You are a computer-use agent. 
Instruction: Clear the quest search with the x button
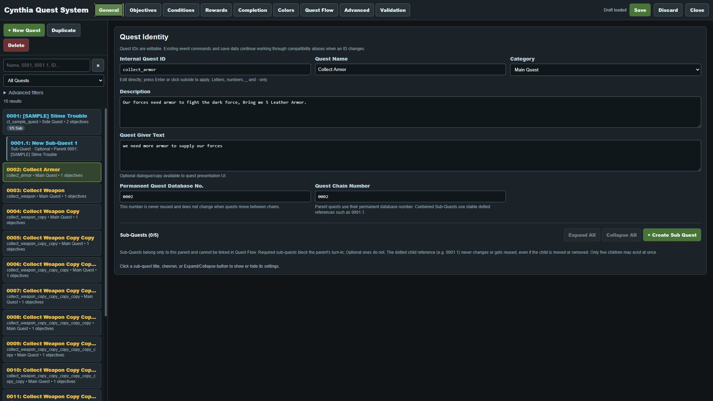(x=98, y=65)
